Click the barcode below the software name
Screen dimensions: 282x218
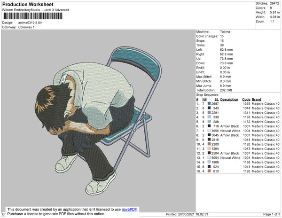coord(31,16)
